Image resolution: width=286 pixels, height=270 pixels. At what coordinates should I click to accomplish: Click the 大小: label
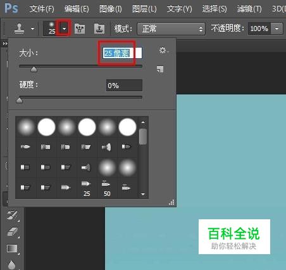(28, 53)
